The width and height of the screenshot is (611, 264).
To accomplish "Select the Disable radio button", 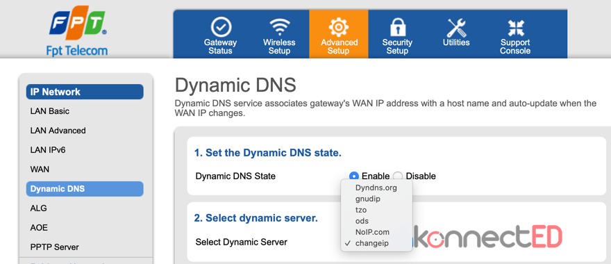I will [397, 176].
